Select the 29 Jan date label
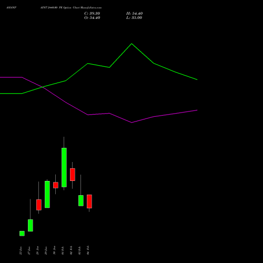 coord(46,250)
